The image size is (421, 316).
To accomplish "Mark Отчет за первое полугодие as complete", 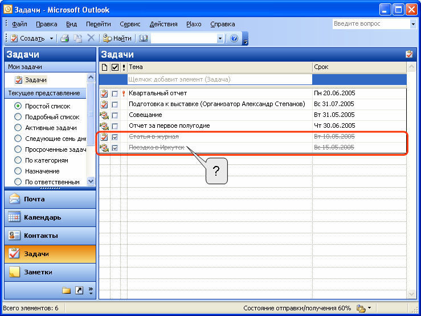I will click(x=115, y=126).
